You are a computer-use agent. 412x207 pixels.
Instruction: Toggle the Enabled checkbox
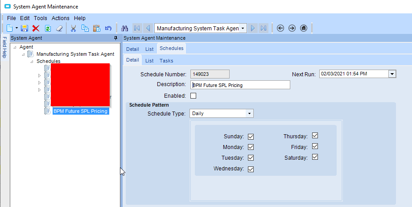pyautogui.click(x=193, y=96)
